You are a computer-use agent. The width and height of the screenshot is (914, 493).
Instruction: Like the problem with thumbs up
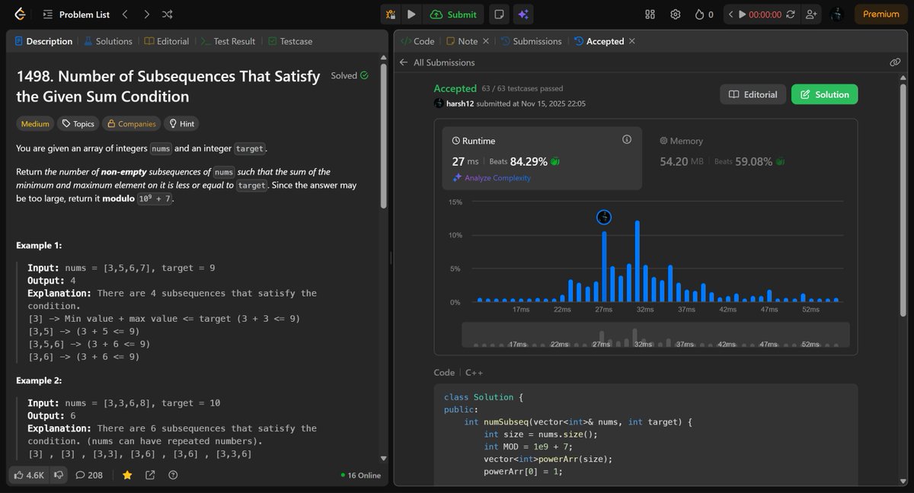coord(29,475)
